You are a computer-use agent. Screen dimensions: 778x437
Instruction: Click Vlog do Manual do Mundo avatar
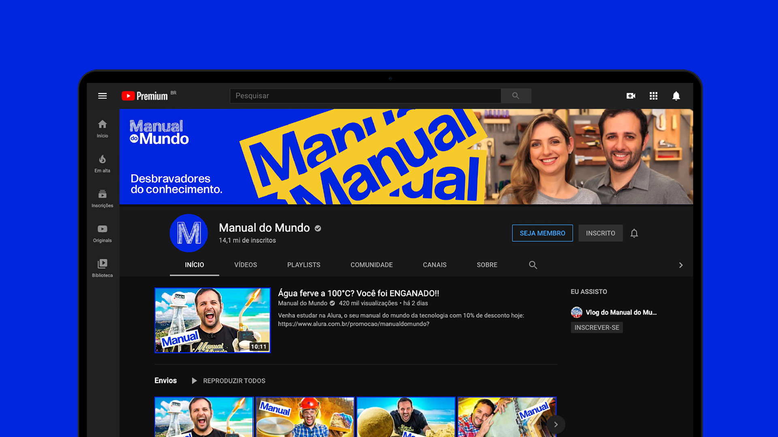click(x=577, y=312)
